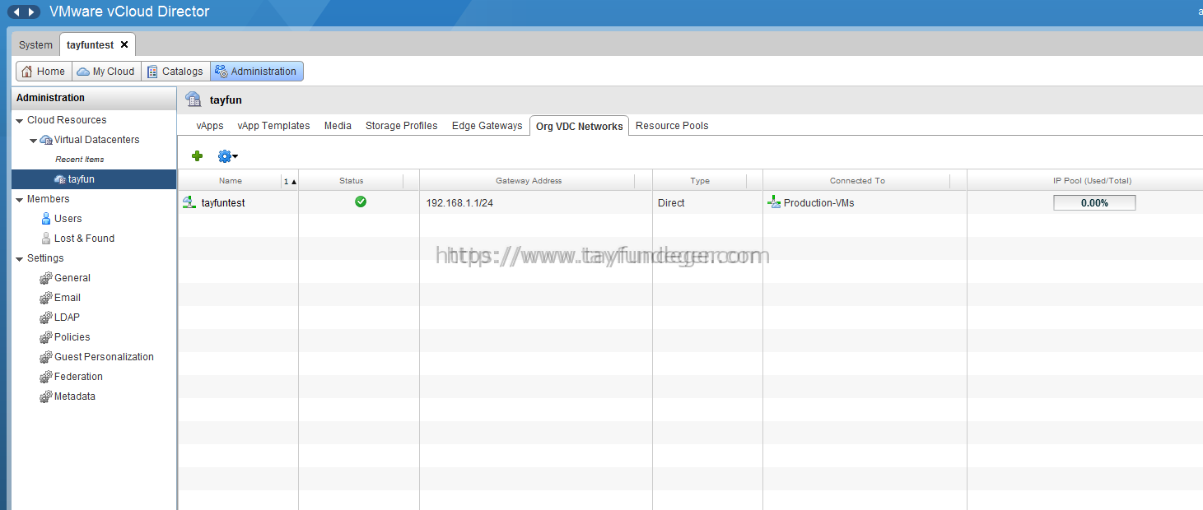Screen dimensions: 1203x510
Task: Click the 0.00% IP pool usage bar
Action: (x=1094, y=202)
